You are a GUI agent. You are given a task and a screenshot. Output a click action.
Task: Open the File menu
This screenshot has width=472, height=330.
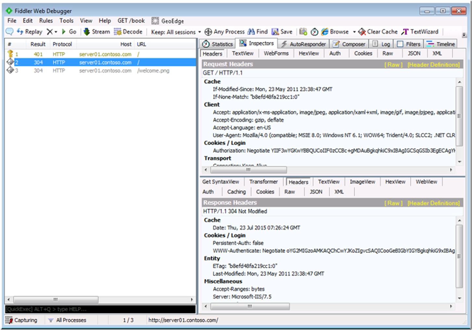click(12, 21)
